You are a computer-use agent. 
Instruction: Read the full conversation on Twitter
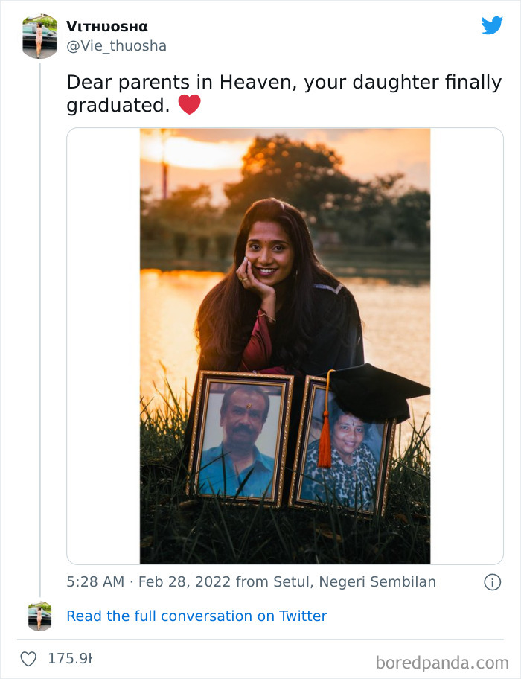pyautogui.click(x=196, y=616)
